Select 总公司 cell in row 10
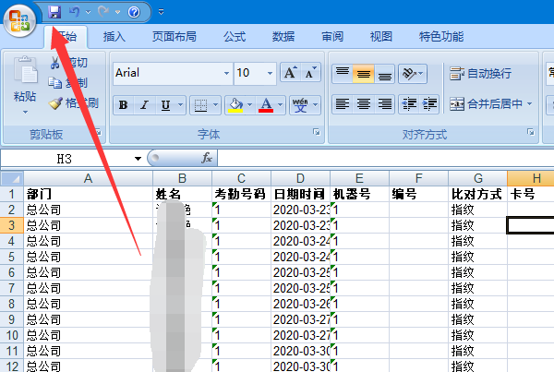The image size is (554, 372). tap(88, 335)
